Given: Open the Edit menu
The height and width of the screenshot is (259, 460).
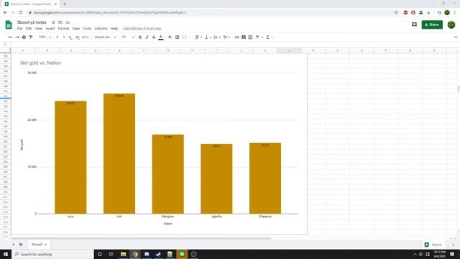Looking at the screenshot, I should pyautogui.click(x=29, y=29).
